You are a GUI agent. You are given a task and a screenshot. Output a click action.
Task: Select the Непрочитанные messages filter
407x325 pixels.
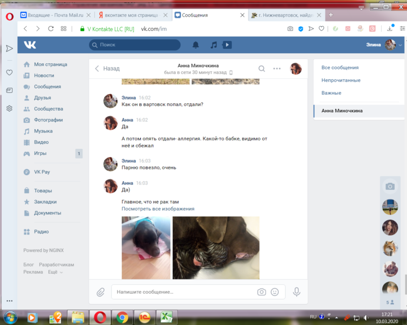pos(341,80)
